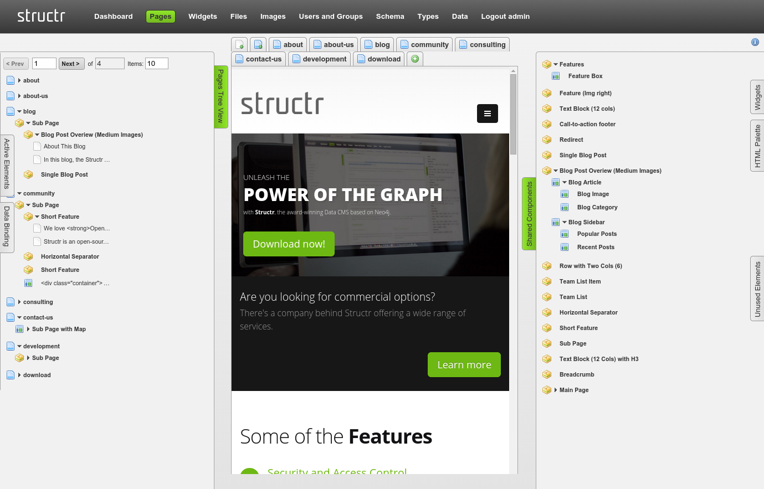Click the element icon beside Feature Box
Viewport: 764px width, 489px height.
(x=556, y=76)
